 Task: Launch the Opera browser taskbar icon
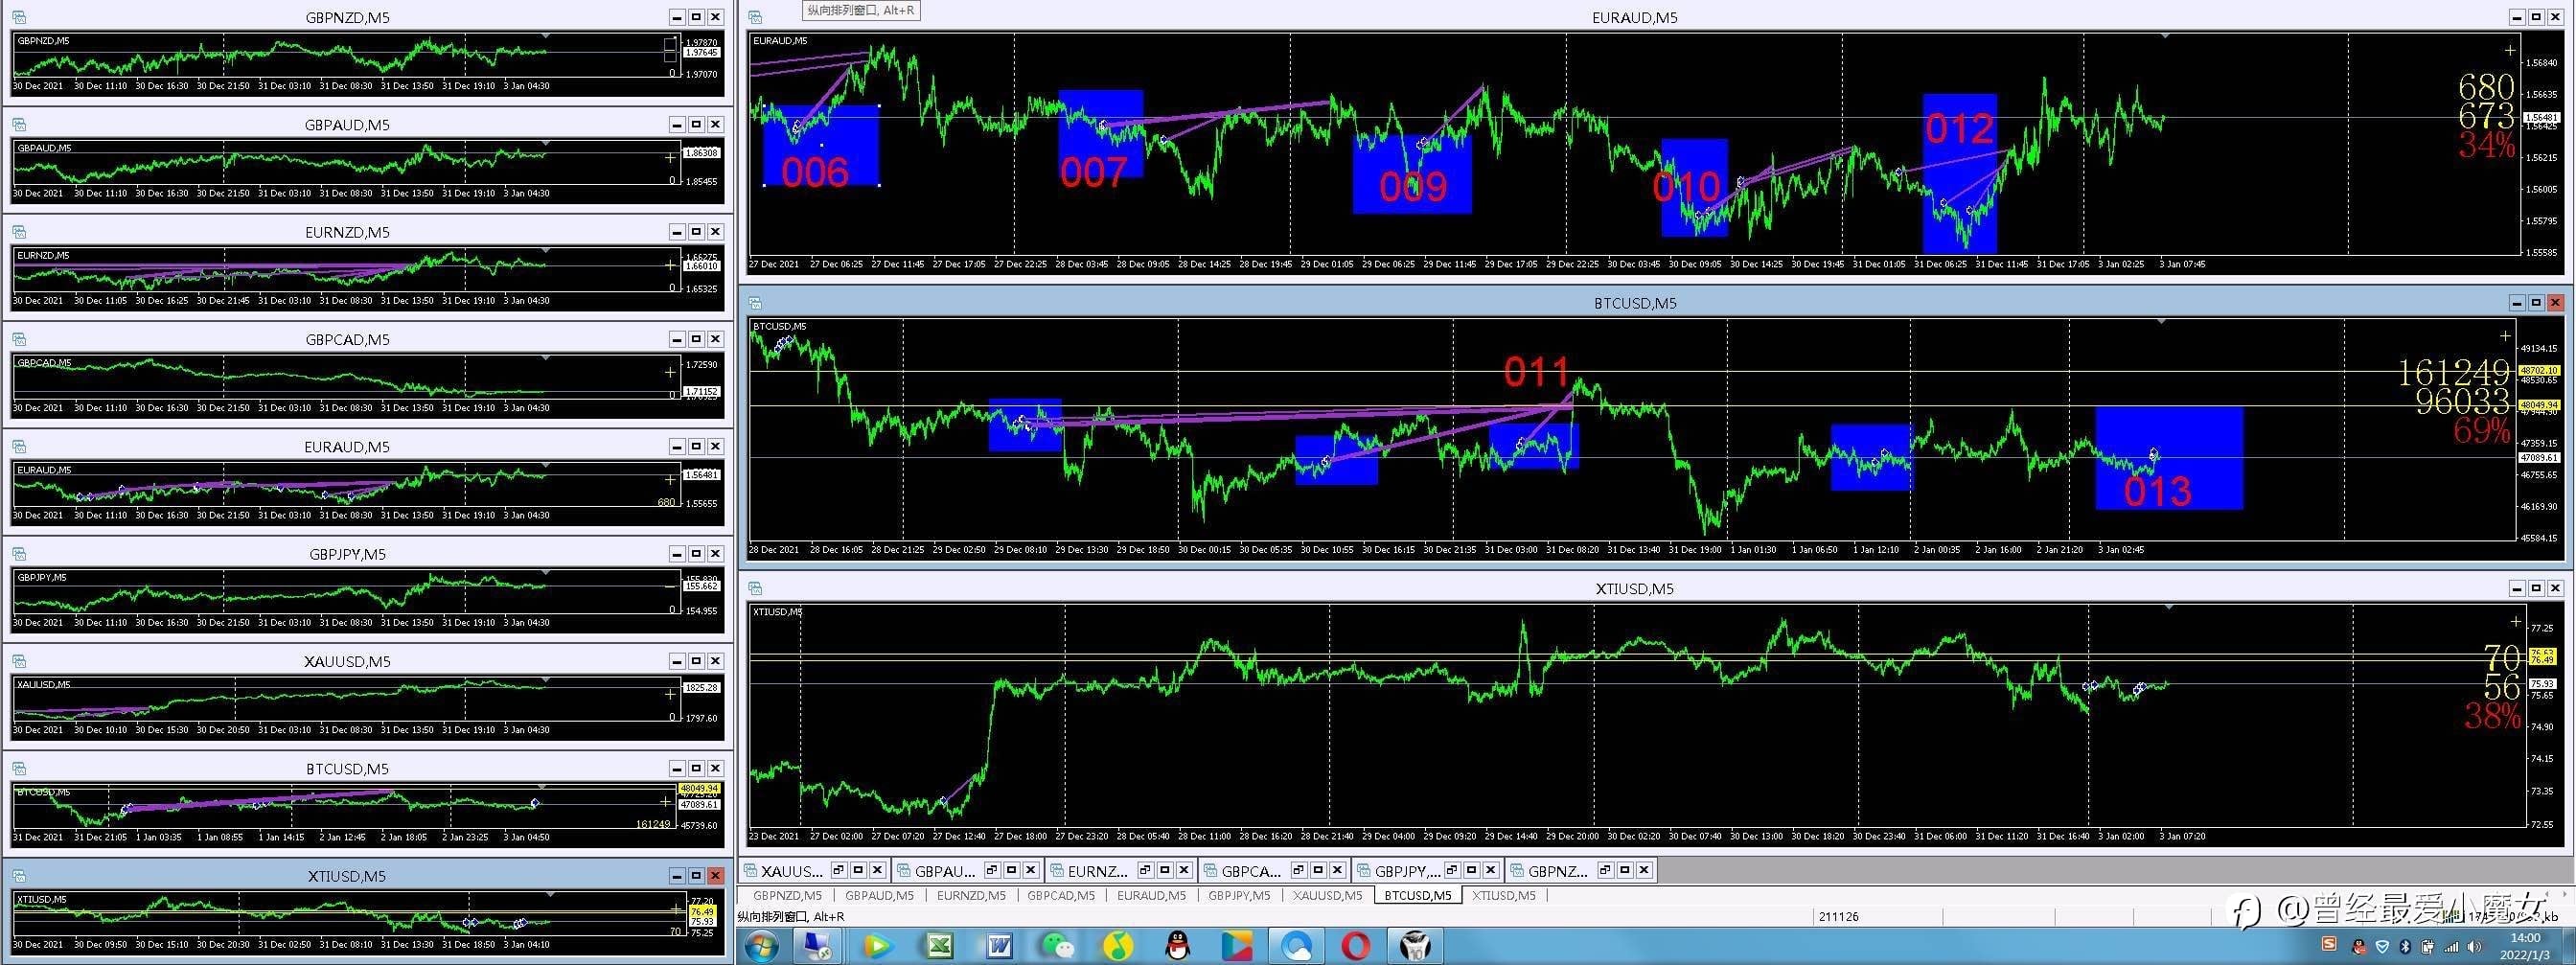click(1356, 945)
